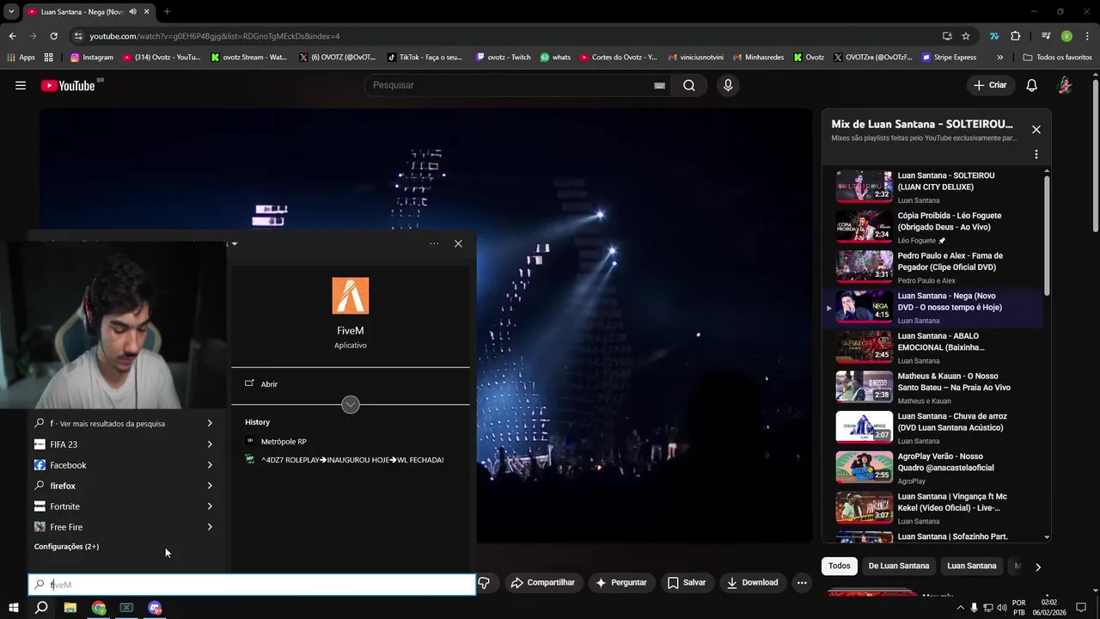1100x619 pixels.
Task: Bookmark this page with the star icon
Action: coord(966,36)
